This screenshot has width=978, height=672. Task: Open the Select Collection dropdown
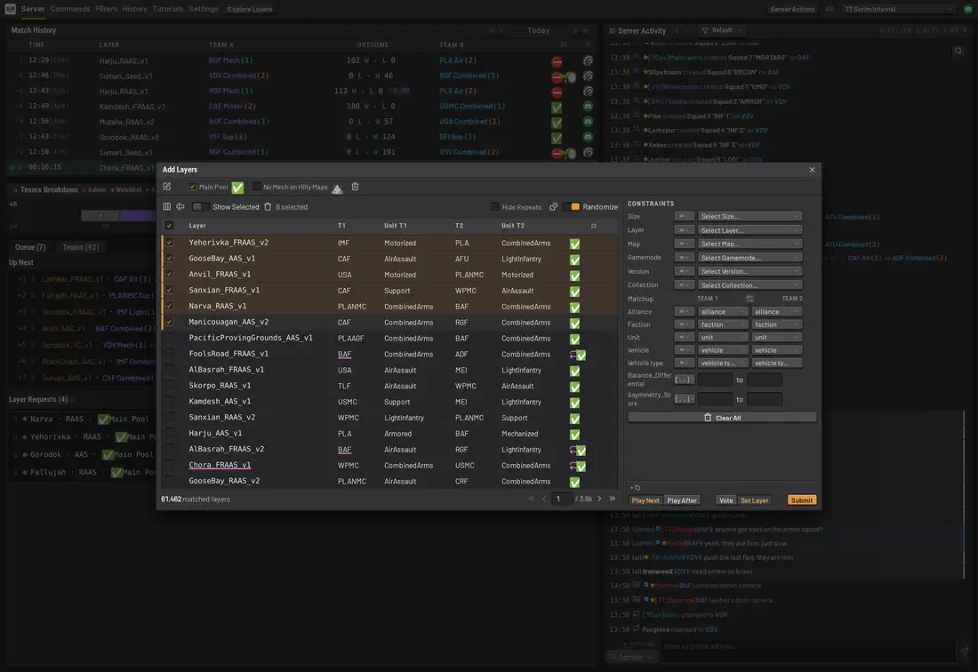pyautogui.click(x=750, y=284)
